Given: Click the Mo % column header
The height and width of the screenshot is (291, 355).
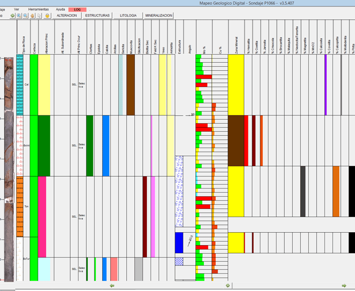Looking at the screenshot, I should (204, 50).
